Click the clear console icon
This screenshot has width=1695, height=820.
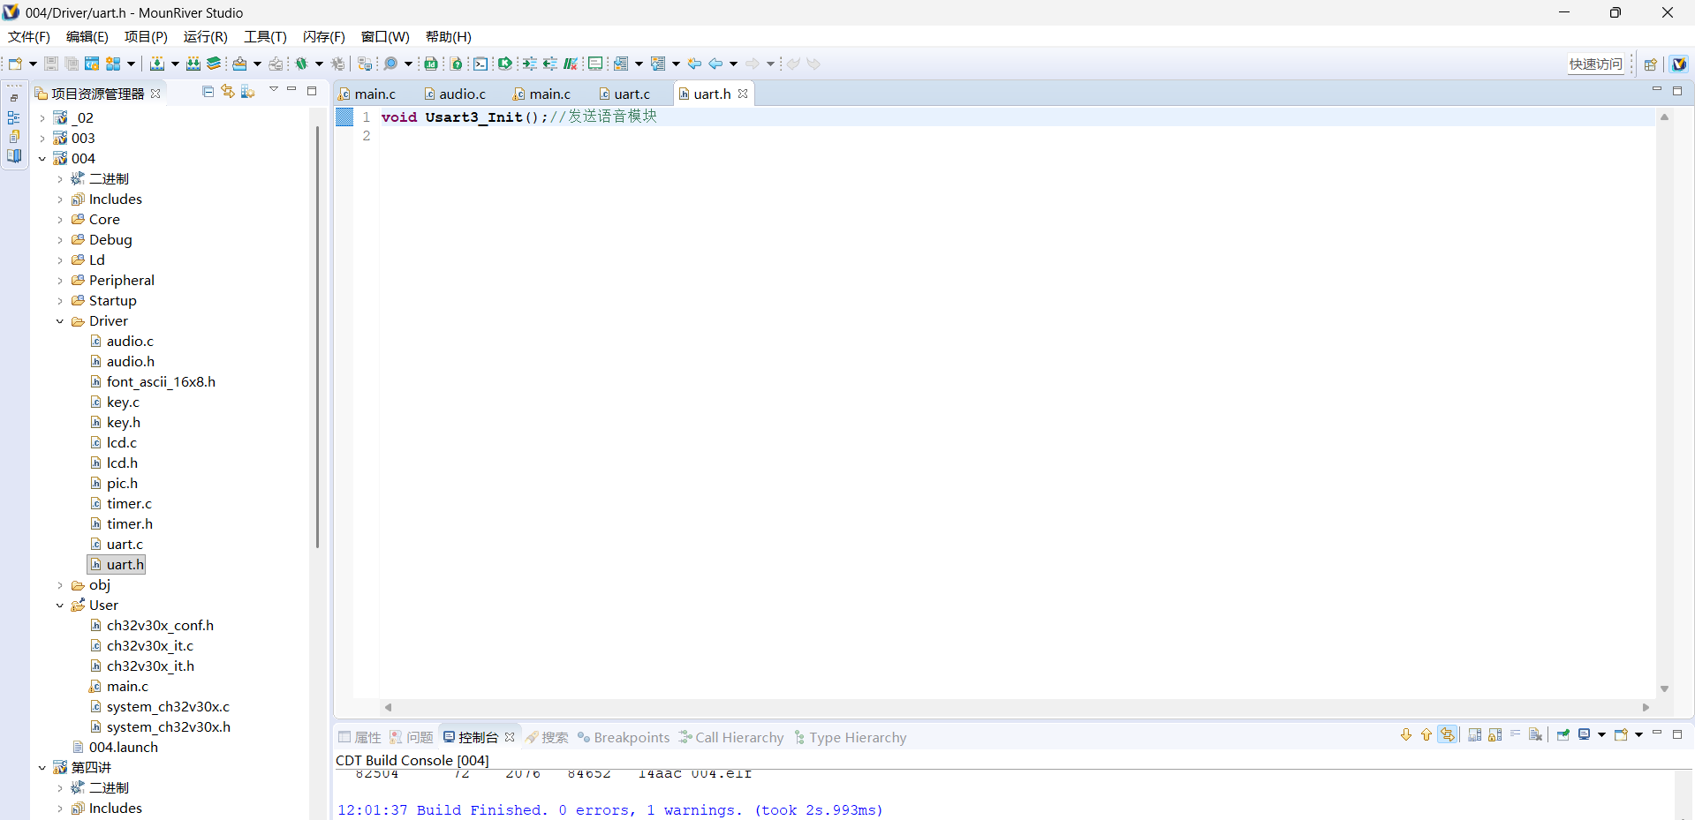click(1535, 735)
